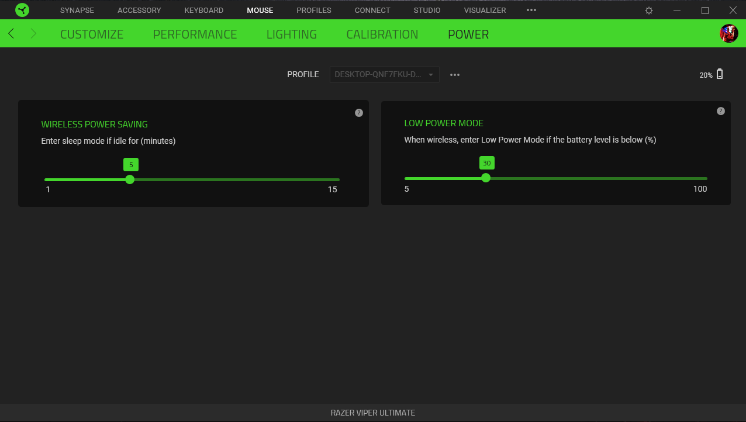The image size is (746, 422).
Task: Open the Calibration section
Action: point(382,34)
